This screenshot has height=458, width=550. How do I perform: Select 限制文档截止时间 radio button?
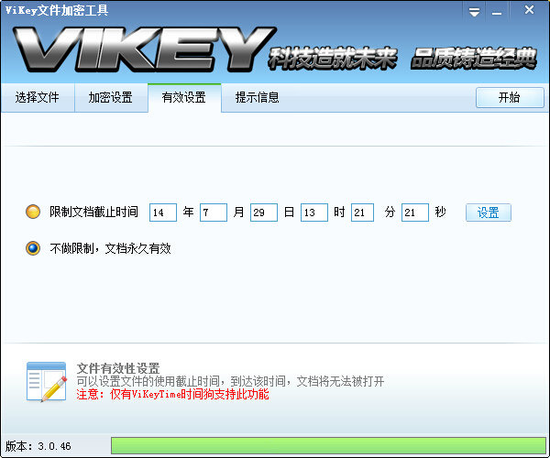(x=33, y=212)
